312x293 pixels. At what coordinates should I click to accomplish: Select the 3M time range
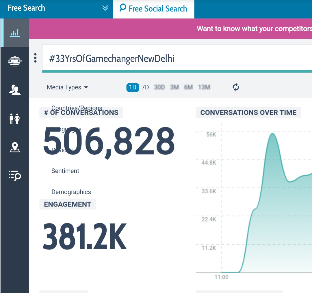[x=174, y=87]
